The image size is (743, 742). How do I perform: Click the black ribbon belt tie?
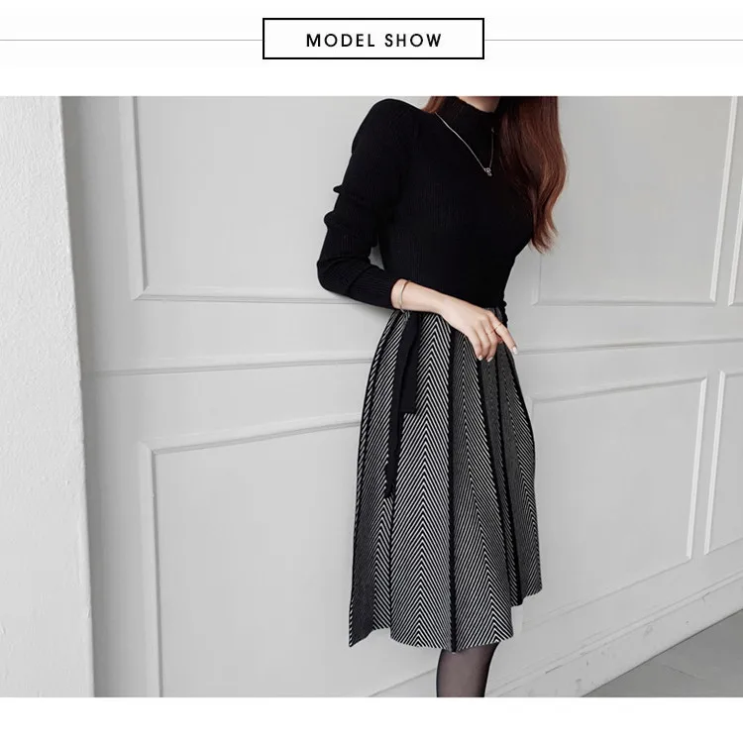(x=402, y=398)
